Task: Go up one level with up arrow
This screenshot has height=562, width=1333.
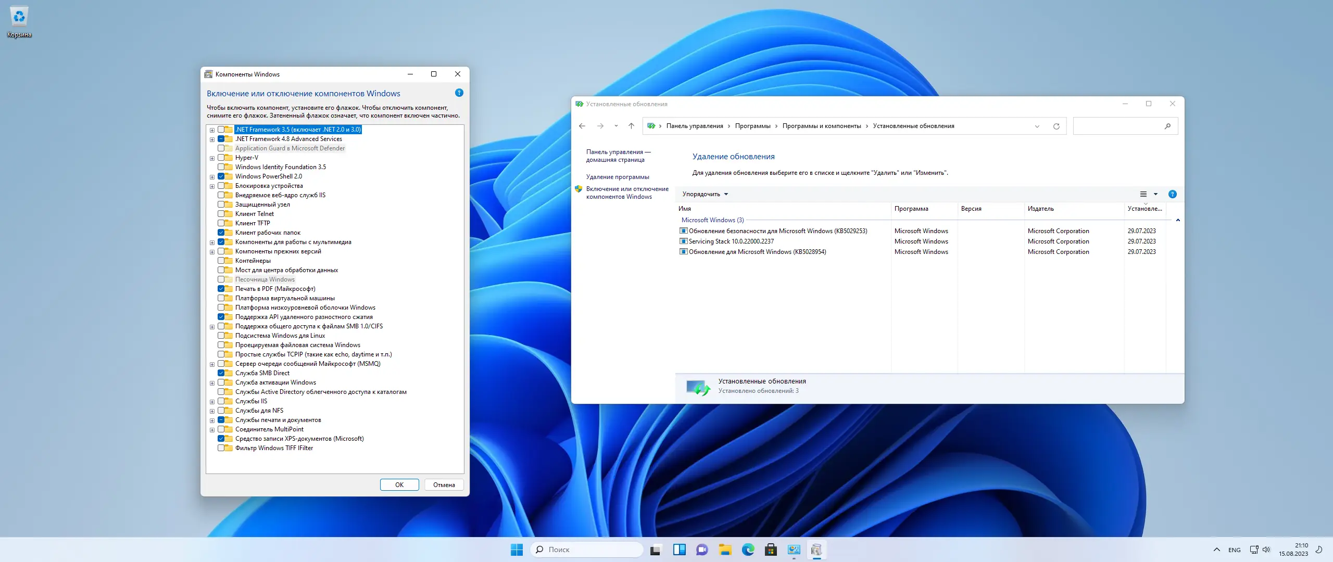Action: (631, 126)
